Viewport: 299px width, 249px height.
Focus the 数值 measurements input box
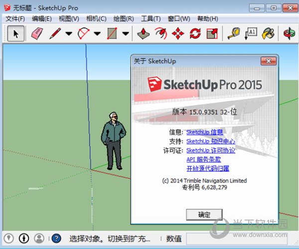(x=237, y=239)
